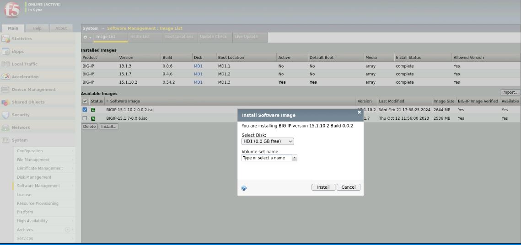Click the green status icon for BIGIP-15.1.7-0.0.6.iso
The width and height of the screenshot is (521, 245).
coord(93,118)
